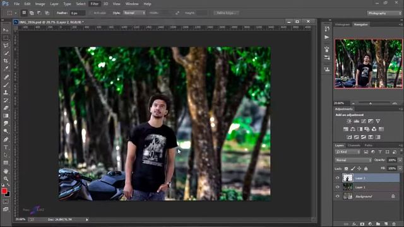
Task: Add a Vibrance adjustment
Action: pos(377,121)
